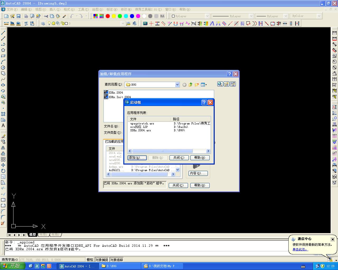The image size is (338, 270).
Task: Click the Match Properties brush icon
Action: click(x=64, y=16)
